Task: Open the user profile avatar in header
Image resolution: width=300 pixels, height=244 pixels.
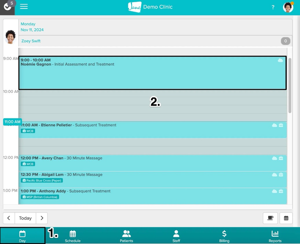Action: click(288, 7)
